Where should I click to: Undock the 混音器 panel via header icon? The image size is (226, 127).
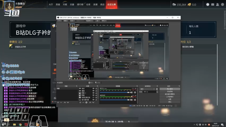[x=137, y=86]
